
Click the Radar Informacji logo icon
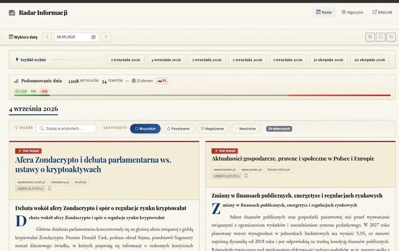[x=12, y=13]
